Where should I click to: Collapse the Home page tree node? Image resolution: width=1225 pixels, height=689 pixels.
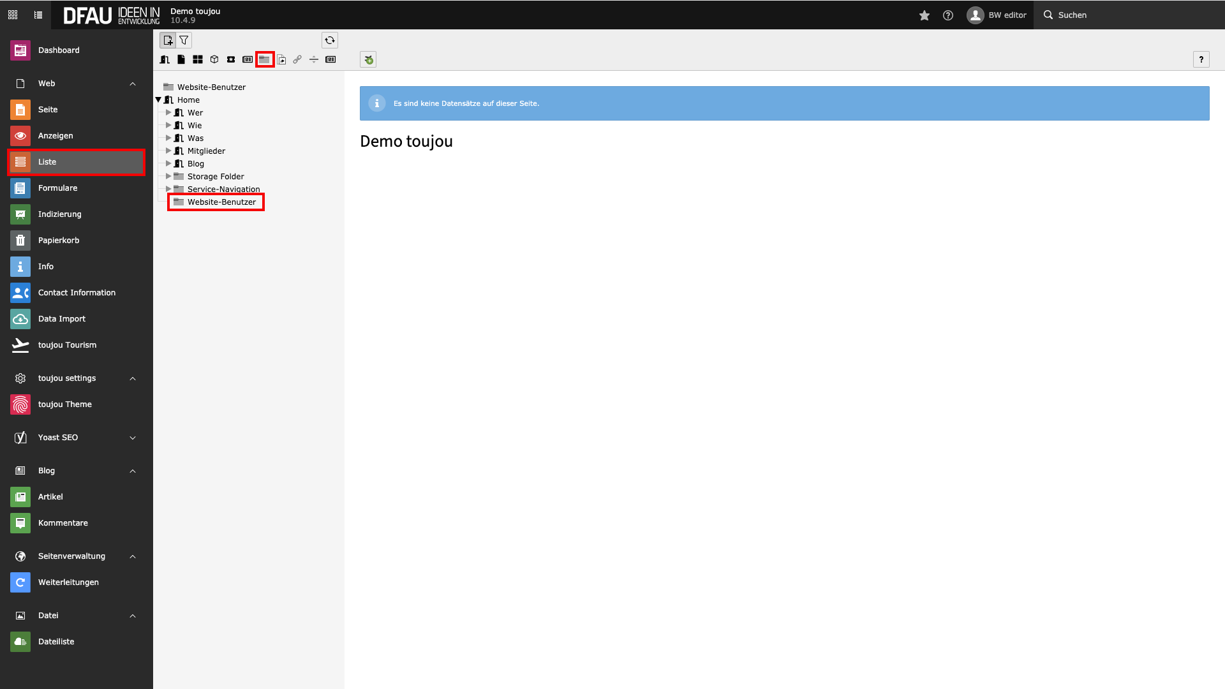[158, 100]
